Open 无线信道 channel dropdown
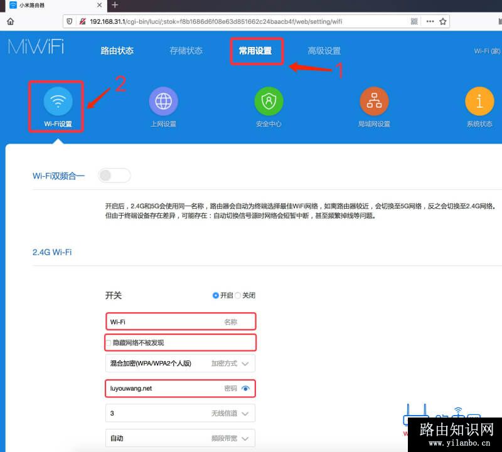This screenshot has height=452, width=502. point(180,413)
